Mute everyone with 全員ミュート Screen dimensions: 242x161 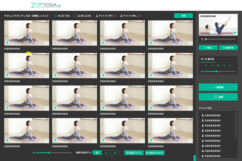point(134,153)
